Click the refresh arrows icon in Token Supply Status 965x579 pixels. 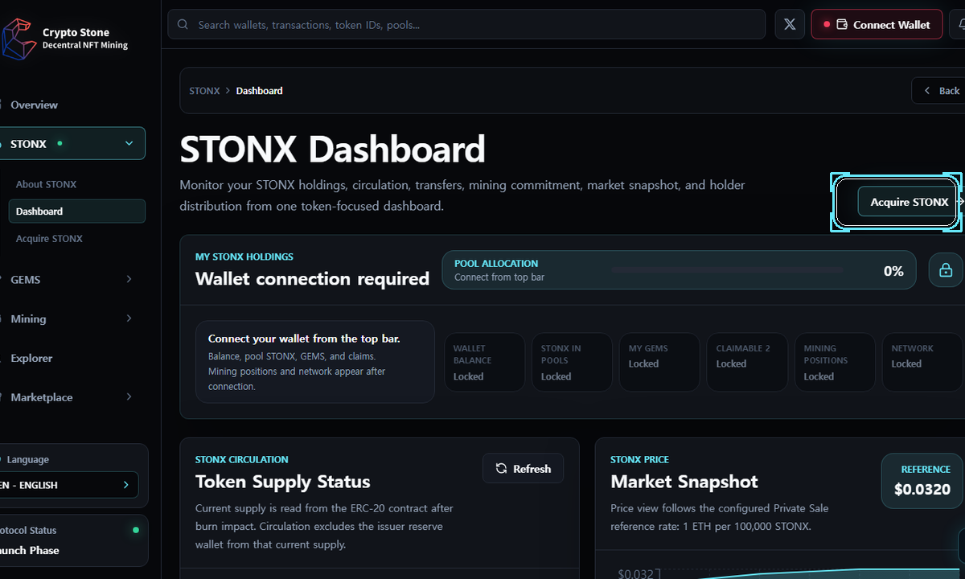(501, 468)
